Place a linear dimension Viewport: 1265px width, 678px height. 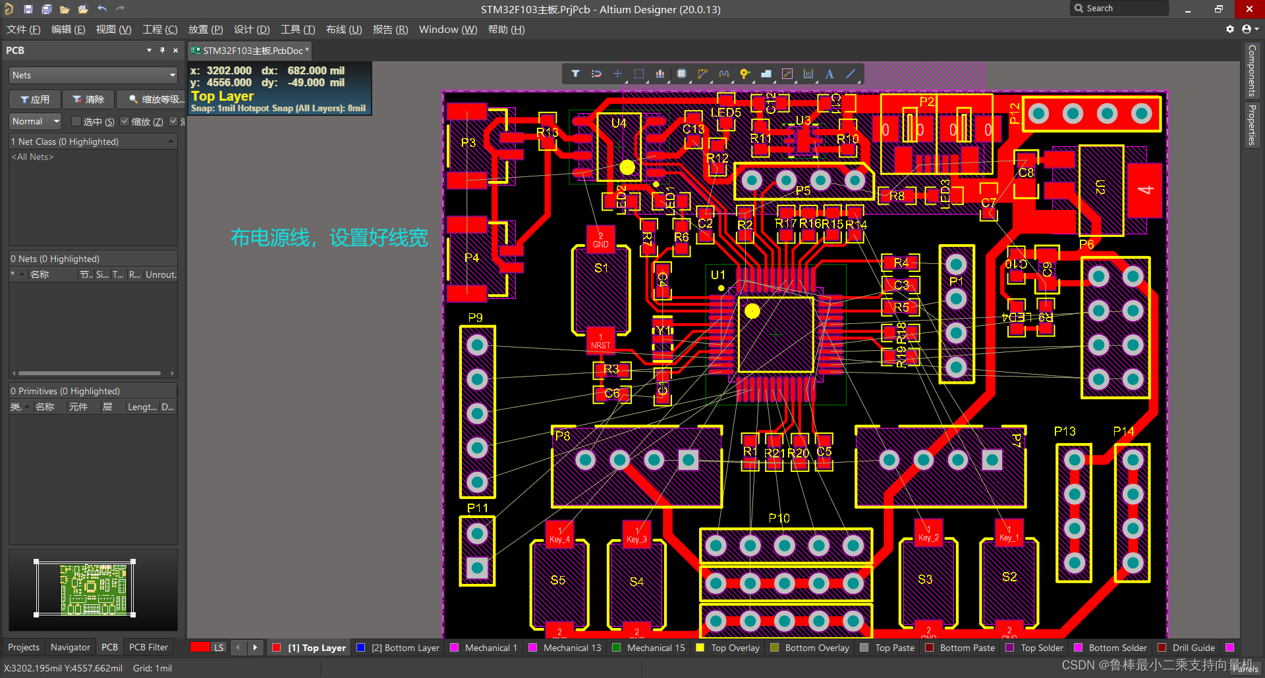808,74
